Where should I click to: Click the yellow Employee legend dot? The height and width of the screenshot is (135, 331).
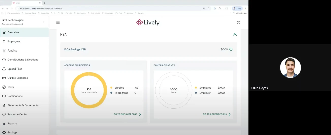coord(196,88)
